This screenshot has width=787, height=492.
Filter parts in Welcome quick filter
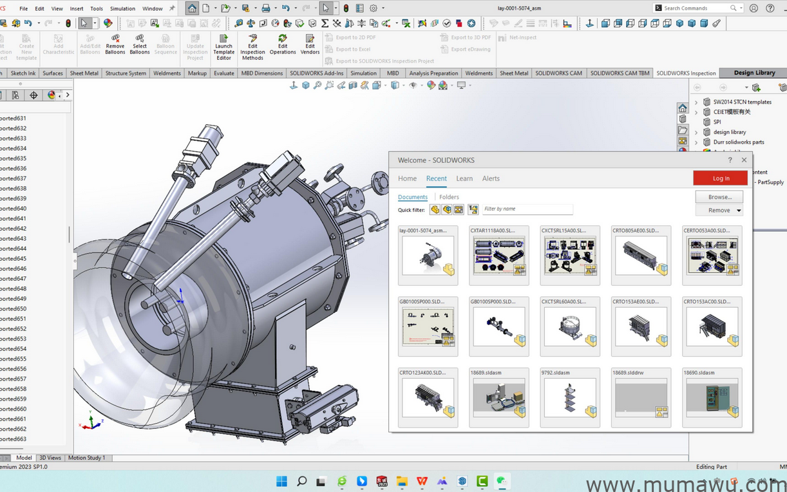[x=435, y=210]
